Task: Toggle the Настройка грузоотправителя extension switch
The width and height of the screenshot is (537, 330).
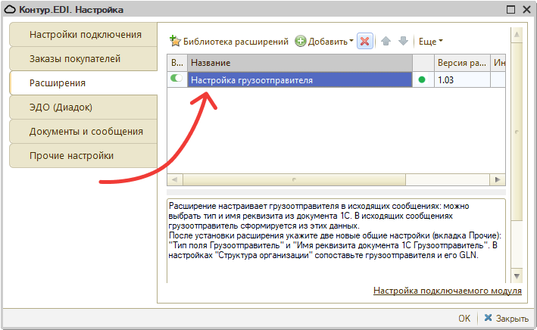Action: coord(177,78)
